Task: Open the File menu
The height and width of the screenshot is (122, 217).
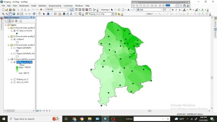Action: pos(3,6)
